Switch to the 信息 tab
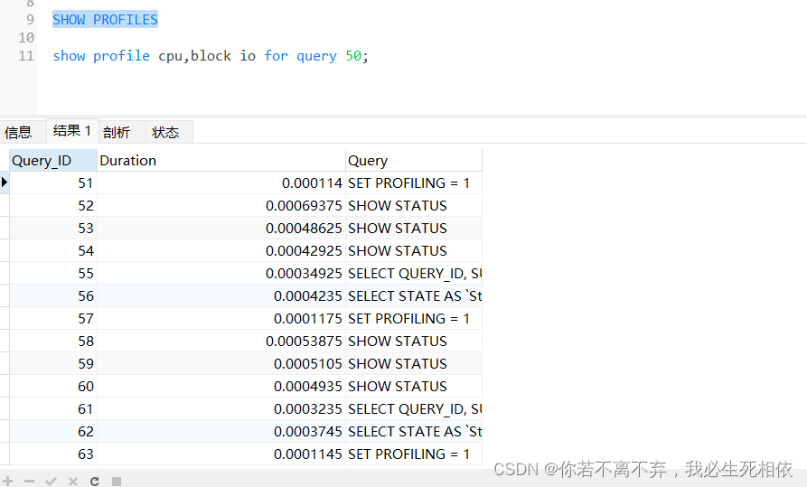 pos(19,132)
